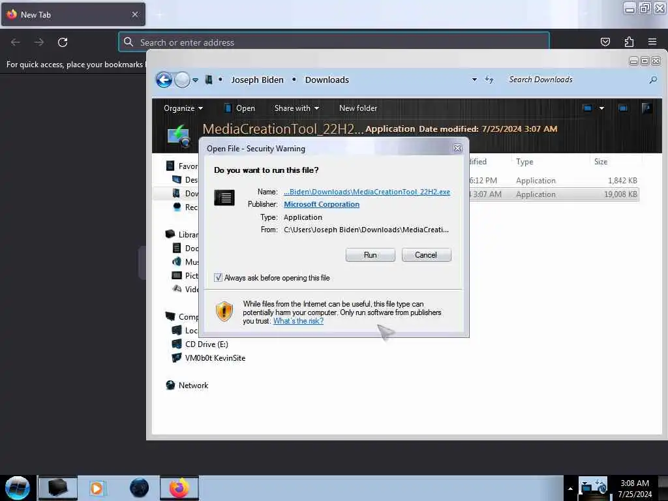The height and width of the screenshot is (501, 668).
Task: Click the refresh icon in Explorer address bar
Action: 489,80
